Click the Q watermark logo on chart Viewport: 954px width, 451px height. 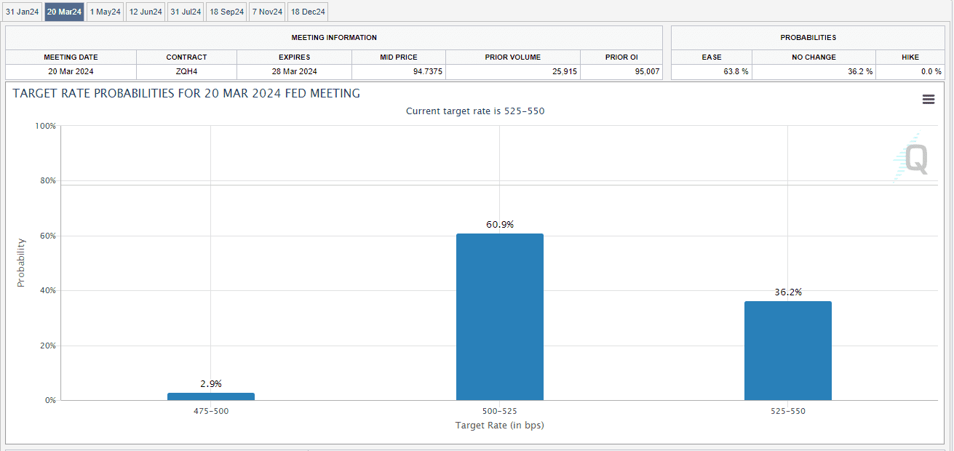point(913,159)
